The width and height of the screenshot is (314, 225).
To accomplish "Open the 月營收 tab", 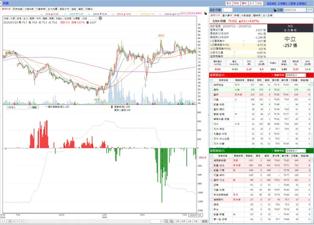I will (89, 9).
